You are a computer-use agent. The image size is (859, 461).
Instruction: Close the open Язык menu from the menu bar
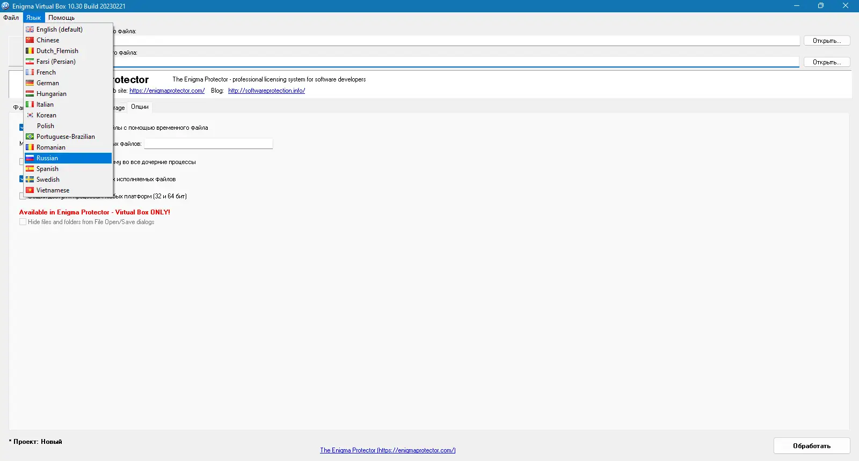click(x=33, y=18)
